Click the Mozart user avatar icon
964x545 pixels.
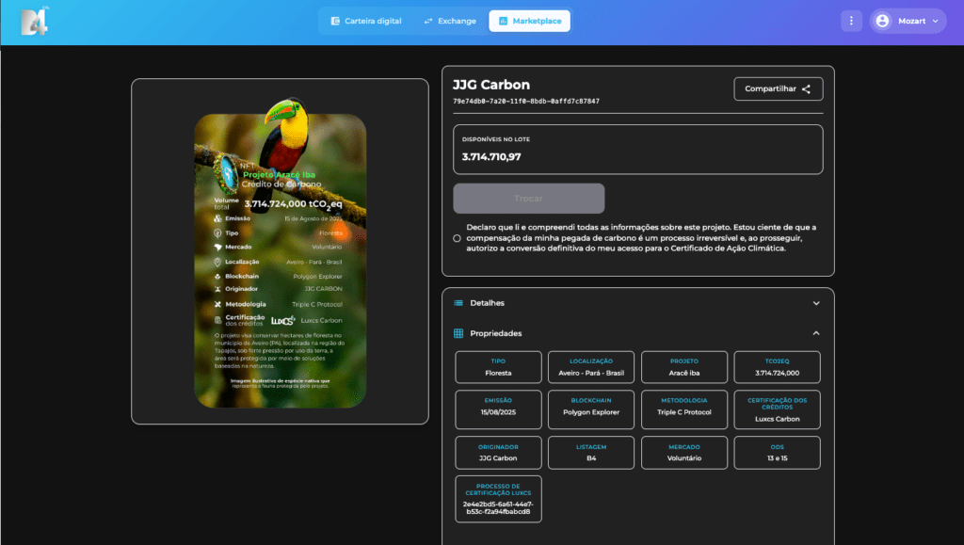pos(882,21)
